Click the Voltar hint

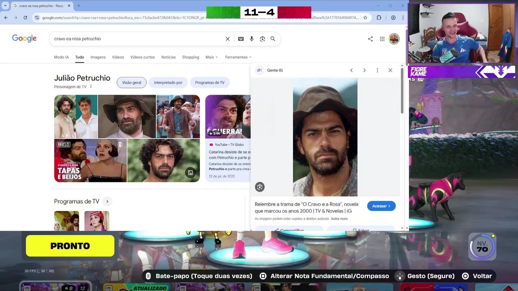(x=477, y=276)
